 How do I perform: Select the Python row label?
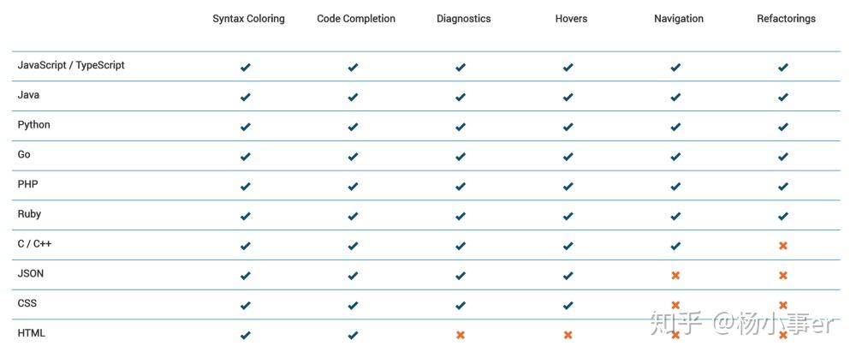34,125
